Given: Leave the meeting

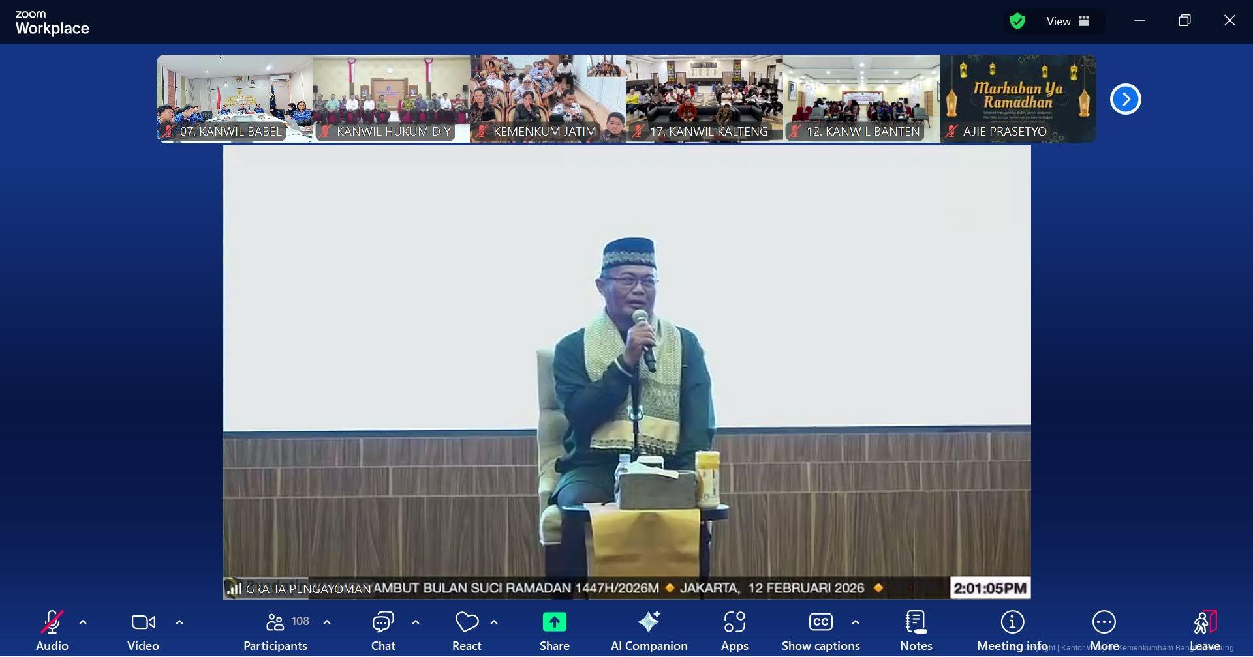Looking at the screenshot, I should click(1205, 630).
